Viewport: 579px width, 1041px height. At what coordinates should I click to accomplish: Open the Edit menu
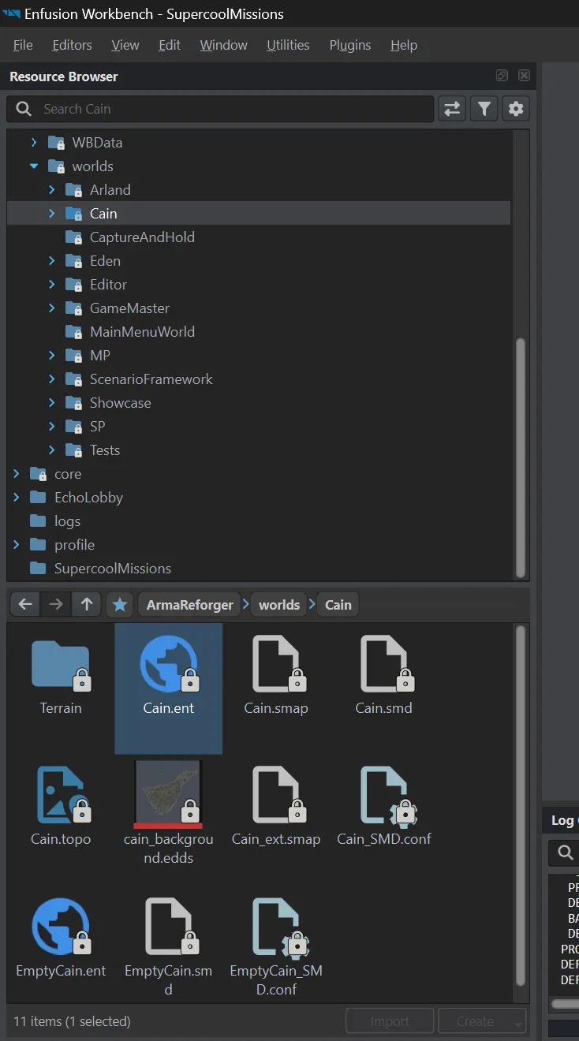170,45
